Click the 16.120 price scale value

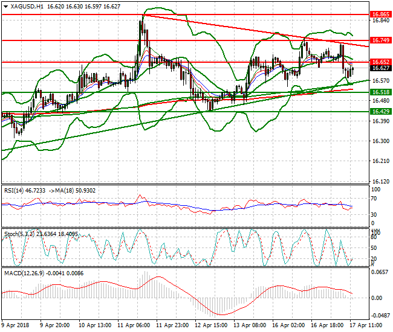(381, 181)
